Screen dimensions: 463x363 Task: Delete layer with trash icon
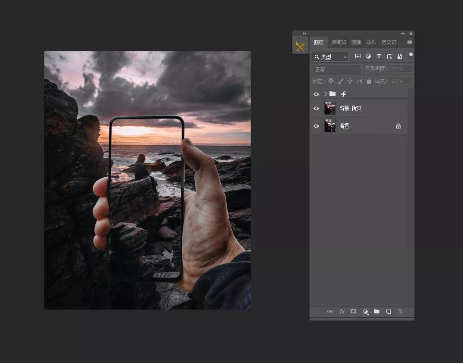pyautogui.click(x=400, y=311)
